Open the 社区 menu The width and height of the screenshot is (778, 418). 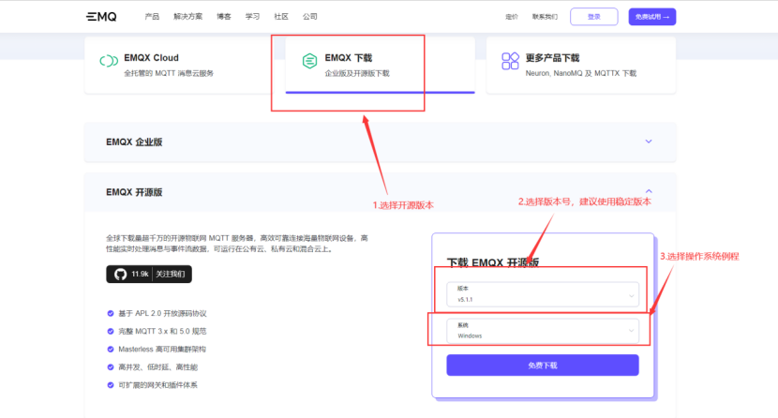281,16
